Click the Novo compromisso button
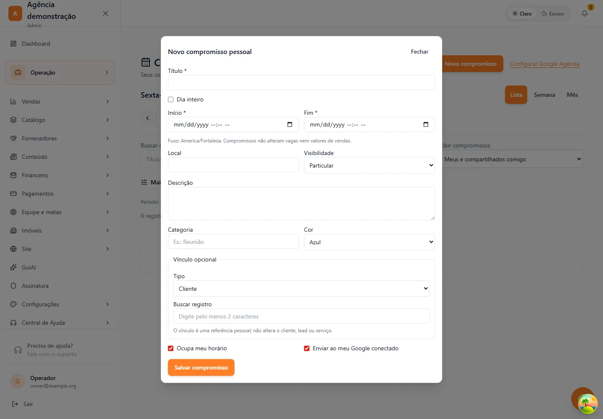Image resolution: width=603 pixels, height=419 pixels. [x=471, y=64]
